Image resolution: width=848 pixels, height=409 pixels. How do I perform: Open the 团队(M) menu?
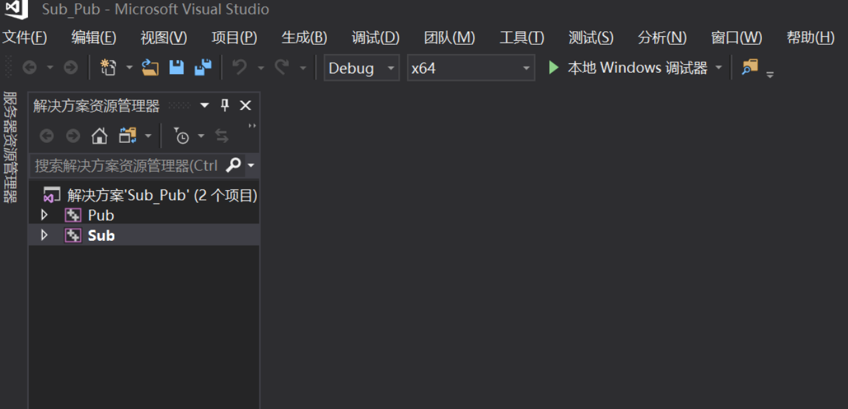pyautogui.click(x=450, y=37)
